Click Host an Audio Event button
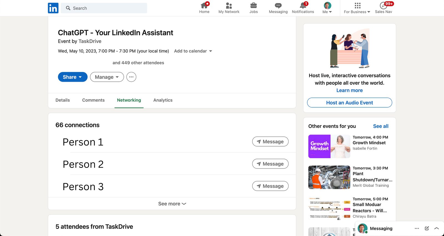This screenshot has height=236, width=444. [x=349, y=103]
